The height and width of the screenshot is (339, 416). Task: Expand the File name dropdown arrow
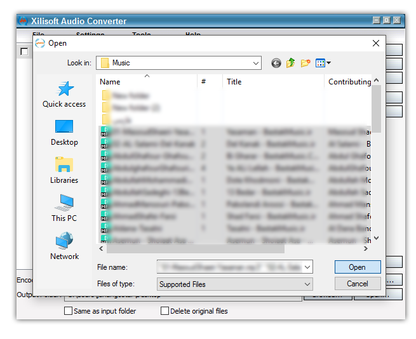[307, 267]
